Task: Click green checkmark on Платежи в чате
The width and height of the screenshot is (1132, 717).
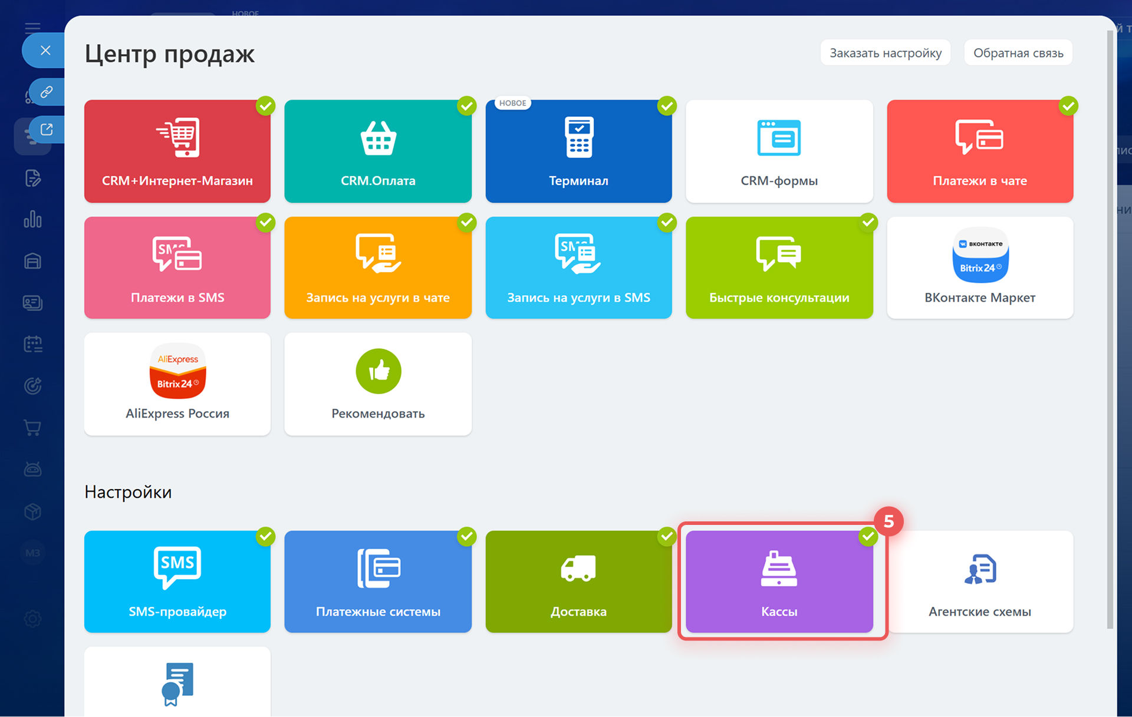Action: pyautogui.click(x=1068, y=106)
